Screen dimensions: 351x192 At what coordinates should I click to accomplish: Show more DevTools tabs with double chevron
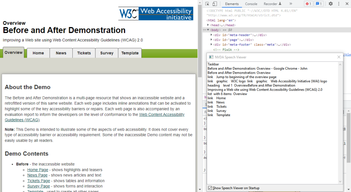291,4
